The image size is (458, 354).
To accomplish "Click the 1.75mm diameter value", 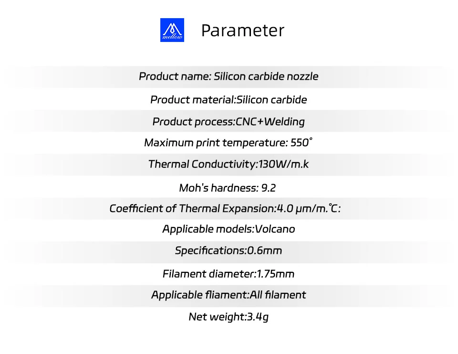I will pyautogui.click(x=275, y=274).
